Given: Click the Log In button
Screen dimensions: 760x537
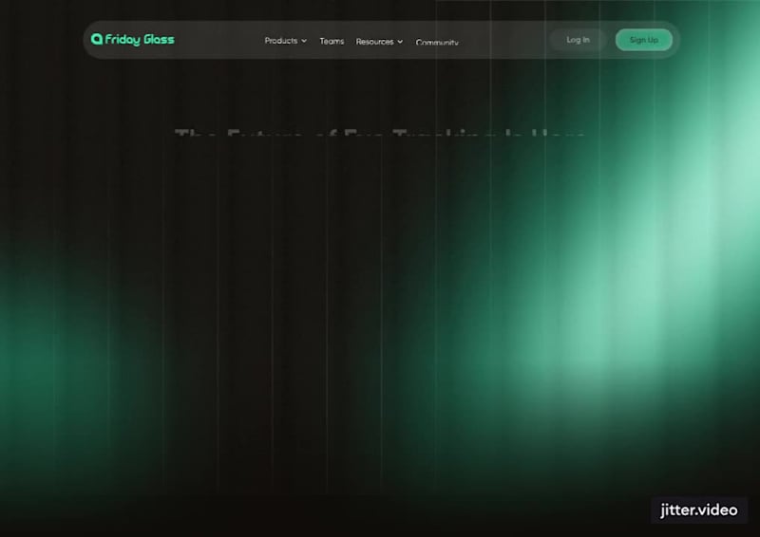Looking at the screenshot, I should [578, 40].
